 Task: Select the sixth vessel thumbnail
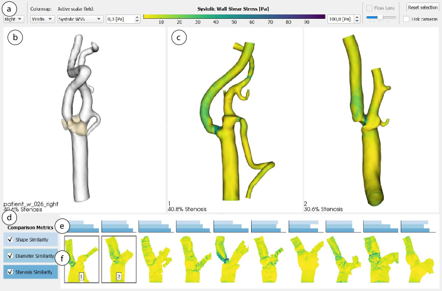[269, 259]
